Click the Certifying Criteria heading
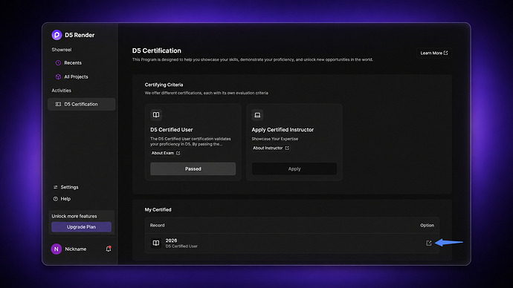The height and width of the screenshot is (288, 513). pyautogui.click(x=164, y=85)
